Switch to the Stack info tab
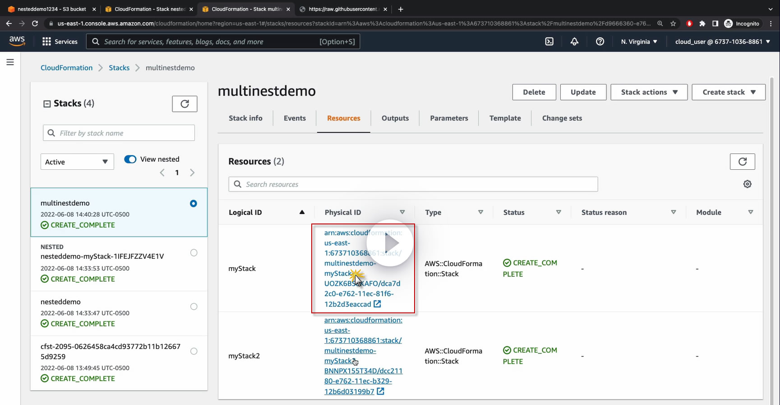The image size is (780, 405). [245, 118]
